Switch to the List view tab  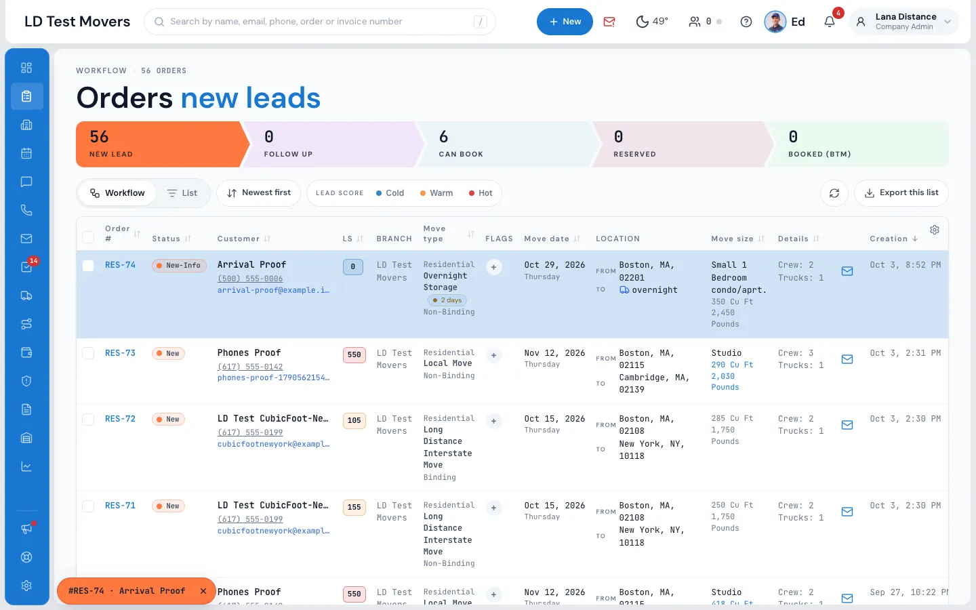pyautogui.click(x=182, y=193)
